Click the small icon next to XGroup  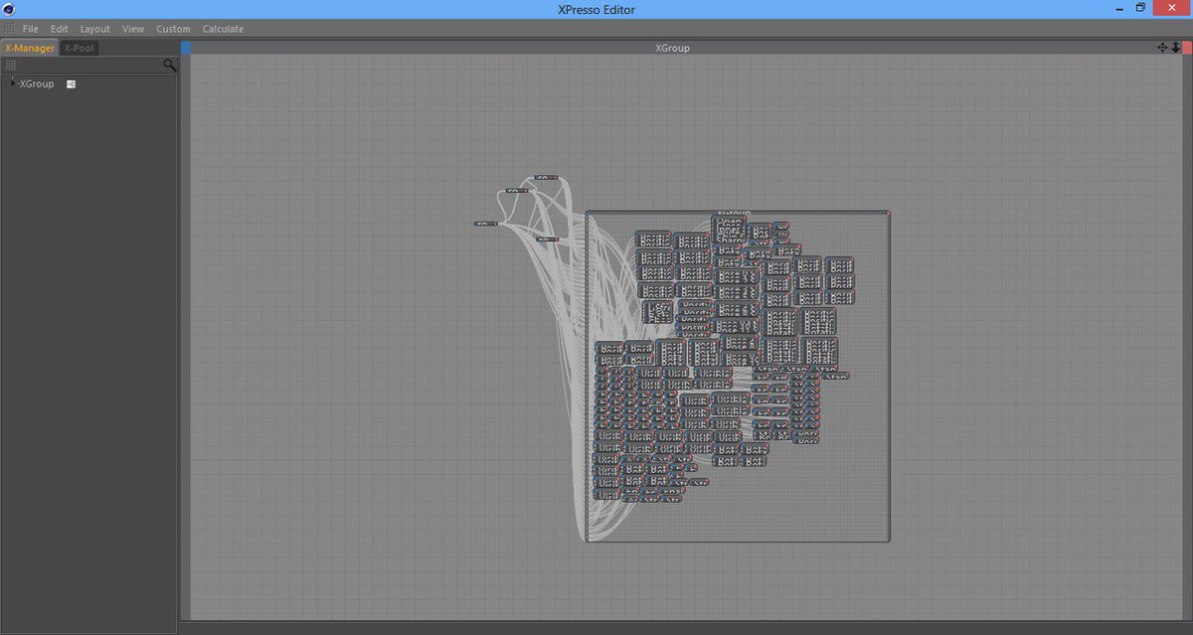(x=71, y=84)
